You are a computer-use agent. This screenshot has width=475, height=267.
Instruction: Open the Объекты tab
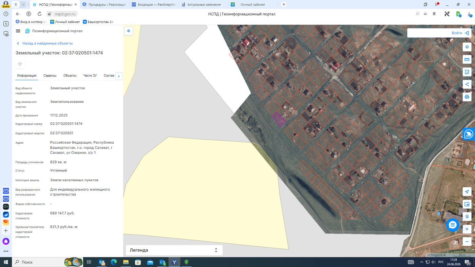70,76
